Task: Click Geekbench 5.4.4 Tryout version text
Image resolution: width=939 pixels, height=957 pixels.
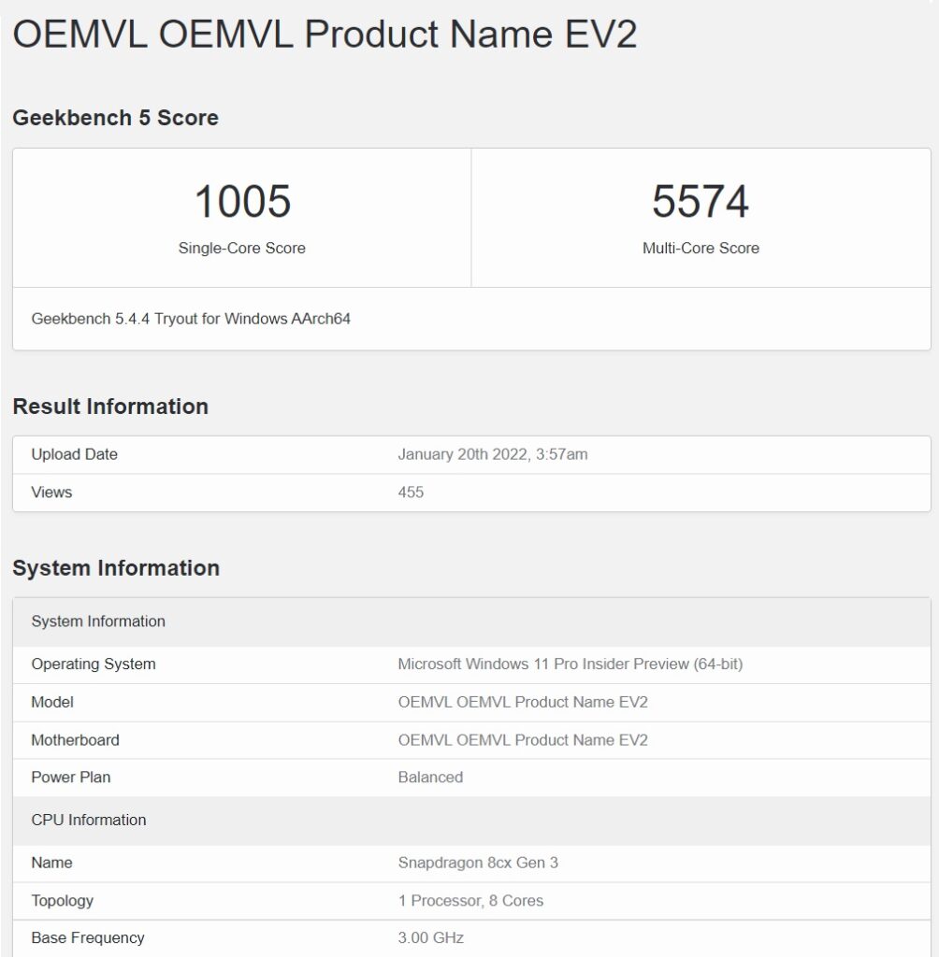Action: pyautogui.click(x=191, y=319)
